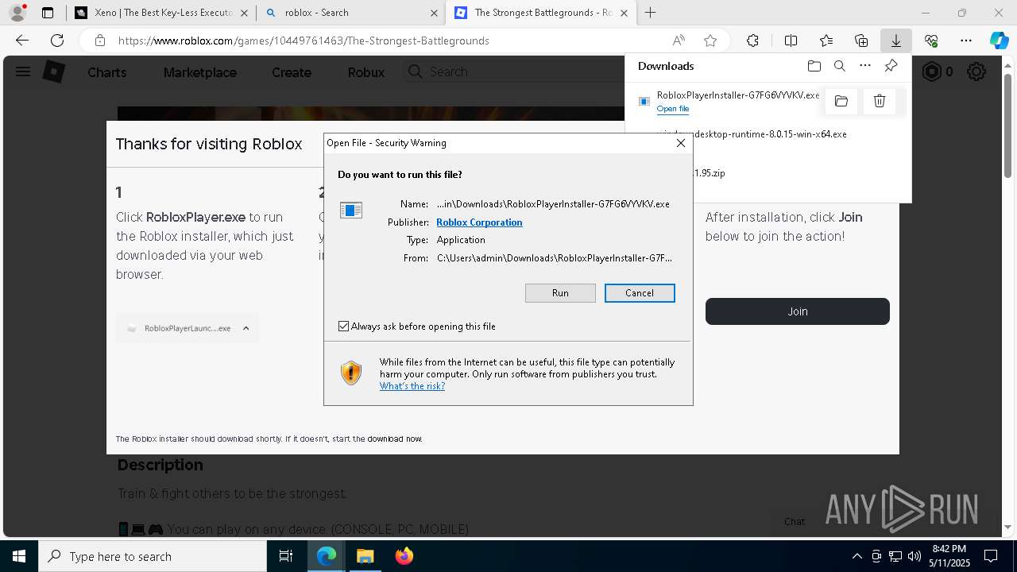Open the Downloads folder icon in panel
The image size is (1017, 572).
pos(814,66)
